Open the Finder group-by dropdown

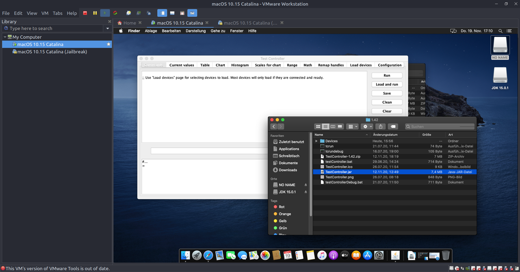(353, 126)
